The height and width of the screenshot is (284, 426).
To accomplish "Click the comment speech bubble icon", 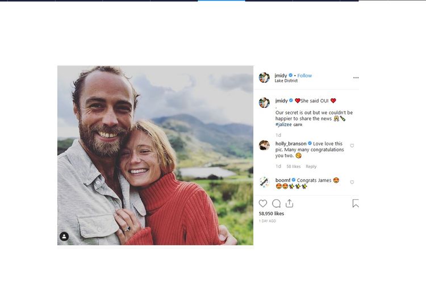I will [276, 203].
